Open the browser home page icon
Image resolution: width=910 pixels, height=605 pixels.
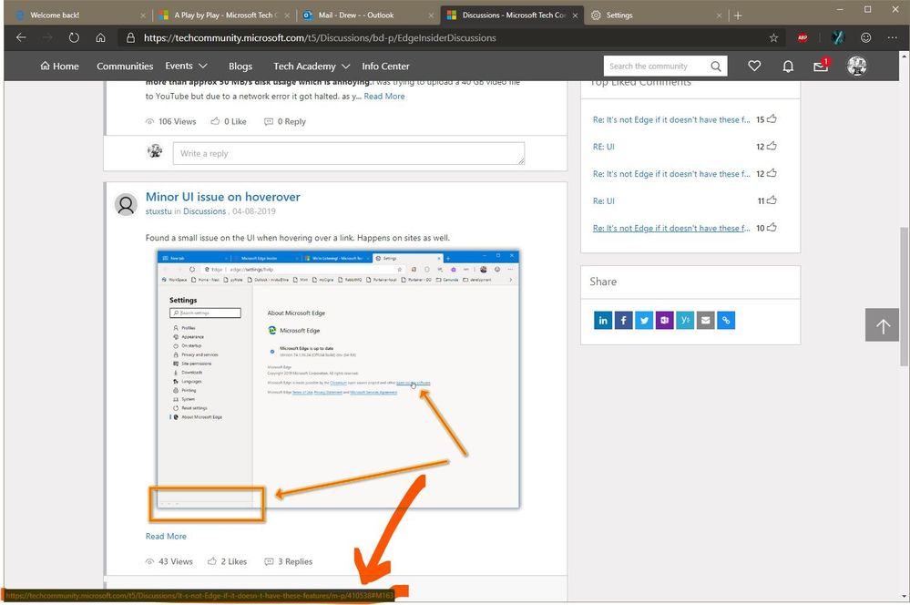tap(100, 37)
